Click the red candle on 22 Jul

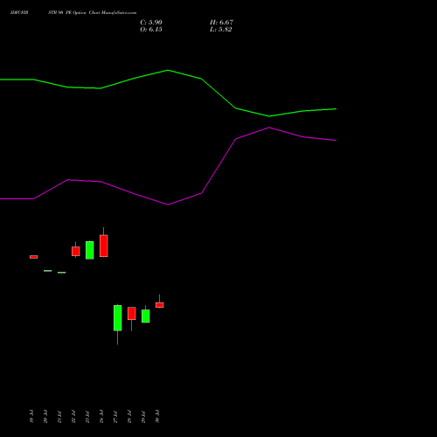76,252
